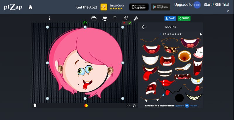Open the Emoji Crack app icon
The width and height of the screenshot is (234, 120).
(104, 7)
